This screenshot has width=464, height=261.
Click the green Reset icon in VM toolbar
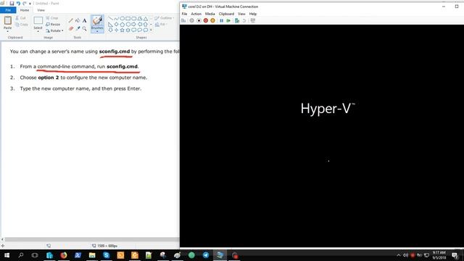[x=228, y=21]
